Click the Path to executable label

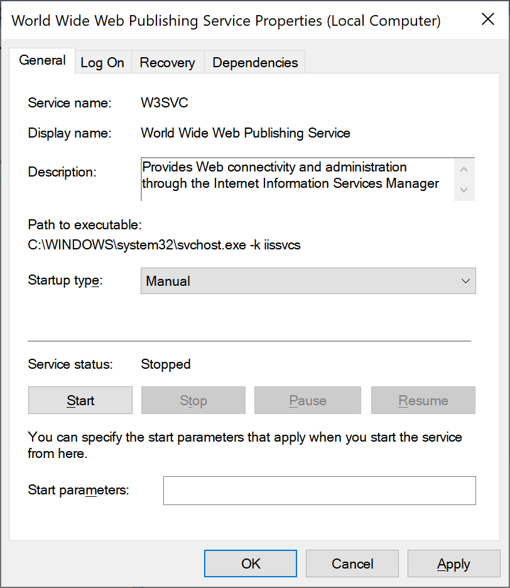85,225
